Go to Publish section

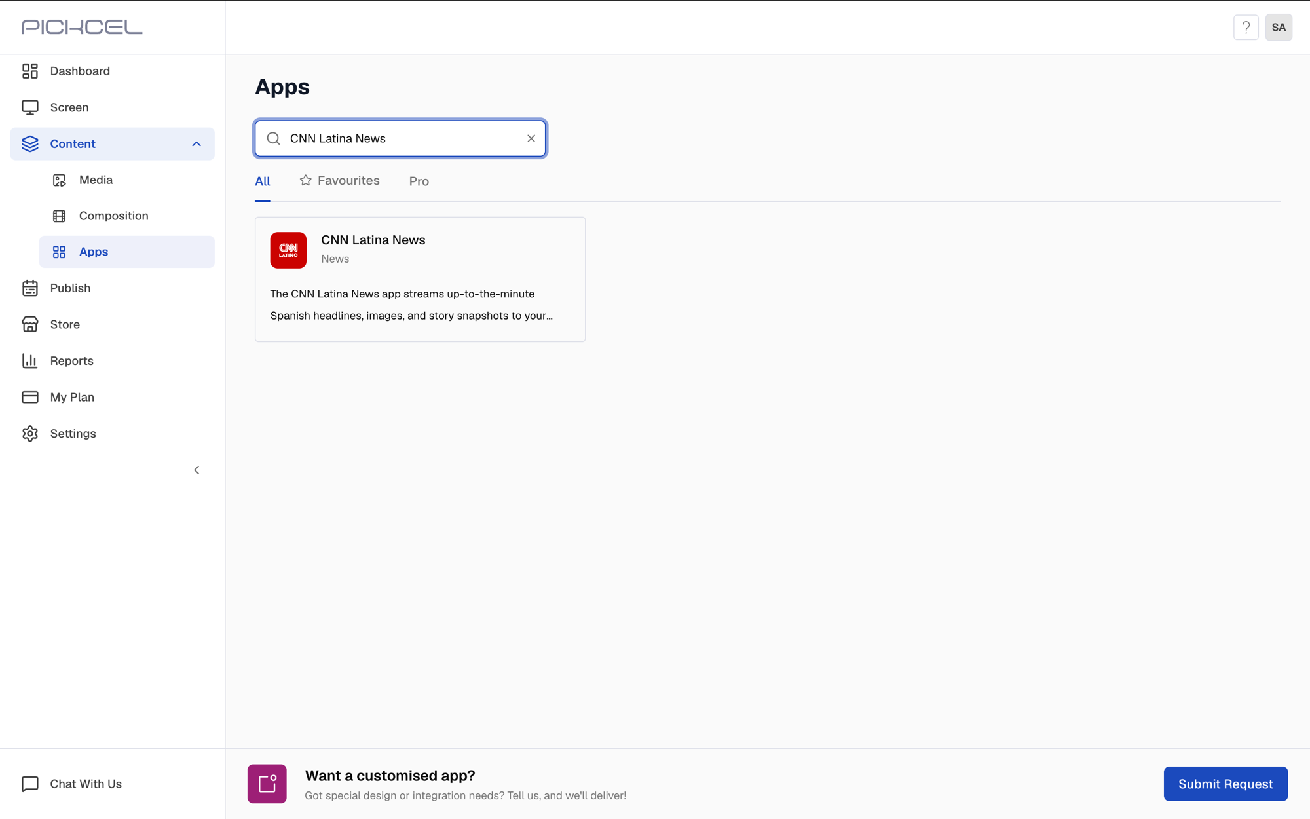[x=113, y=288]
